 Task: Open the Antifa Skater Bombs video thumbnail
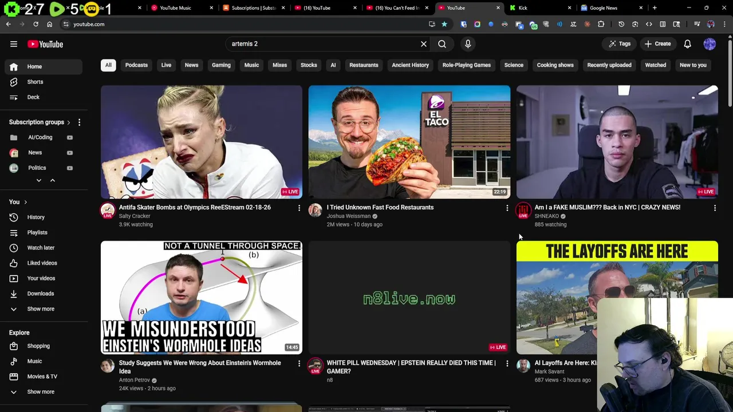point(202,142)
